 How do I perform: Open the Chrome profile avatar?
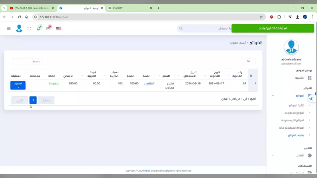(305, 17)
